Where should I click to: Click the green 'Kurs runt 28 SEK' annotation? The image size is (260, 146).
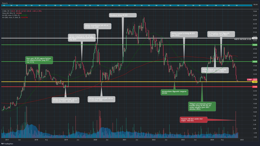coord(38,60)
